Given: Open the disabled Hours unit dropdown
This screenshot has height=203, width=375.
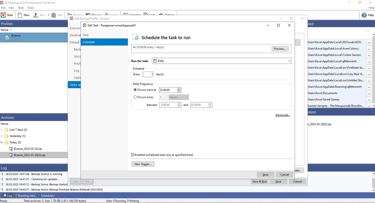Looking at the screenshot, I should (179, 97).
